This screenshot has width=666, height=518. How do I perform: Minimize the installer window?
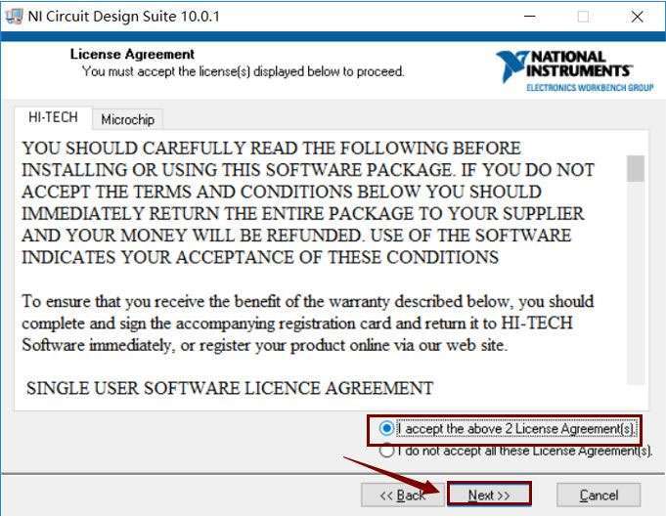tap(529, 17)
